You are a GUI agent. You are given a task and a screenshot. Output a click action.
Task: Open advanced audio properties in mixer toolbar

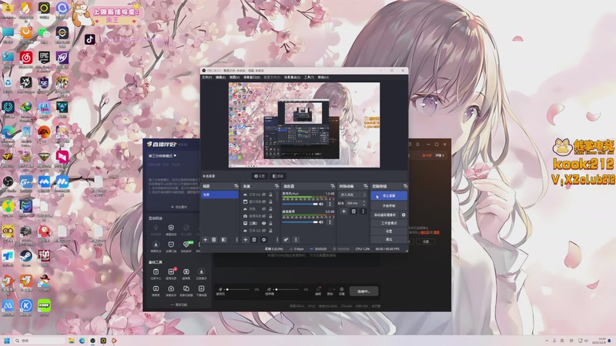point(286,240)
